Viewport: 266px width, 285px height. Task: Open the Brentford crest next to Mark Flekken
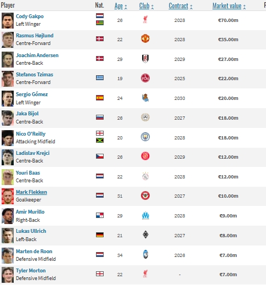click(145, 195)
